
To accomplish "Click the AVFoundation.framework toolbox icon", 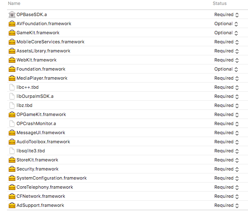I will pyautogui.click(x=12, y=24).
